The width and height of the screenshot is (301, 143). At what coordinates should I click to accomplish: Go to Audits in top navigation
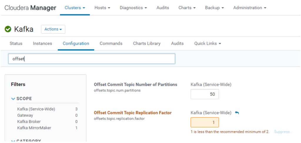tap(163, 8)
